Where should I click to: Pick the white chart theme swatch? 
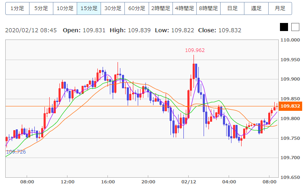[x=295, y=27]
